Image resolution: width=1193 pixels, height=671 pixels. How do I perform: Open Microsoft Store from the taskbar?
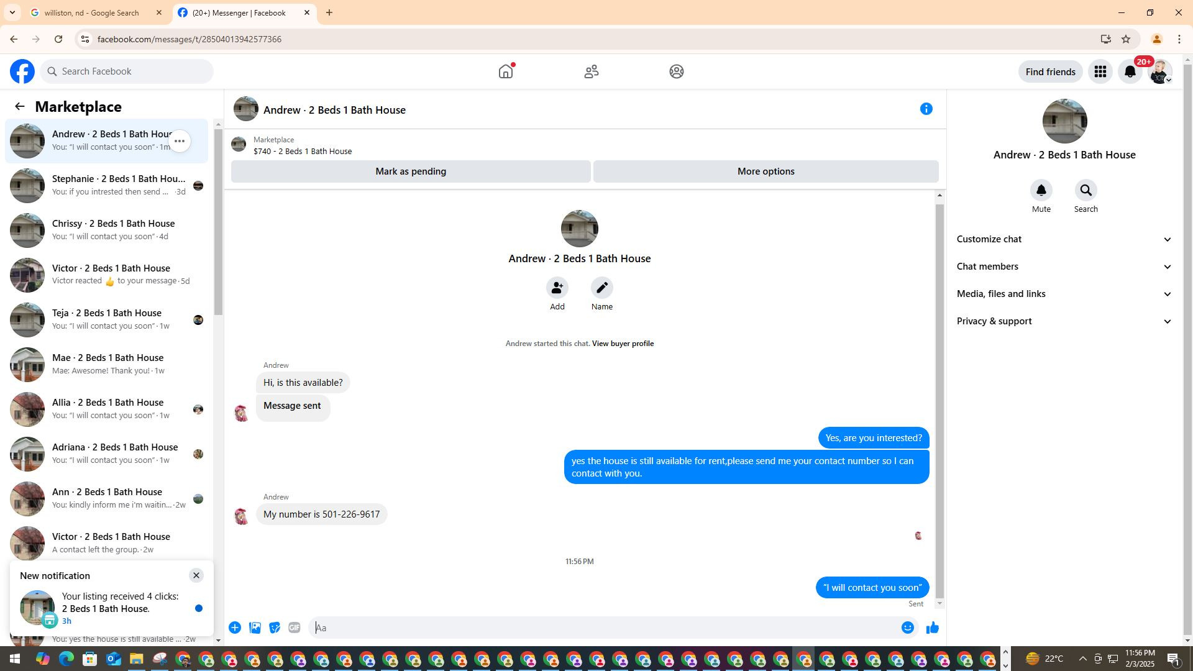90,659
